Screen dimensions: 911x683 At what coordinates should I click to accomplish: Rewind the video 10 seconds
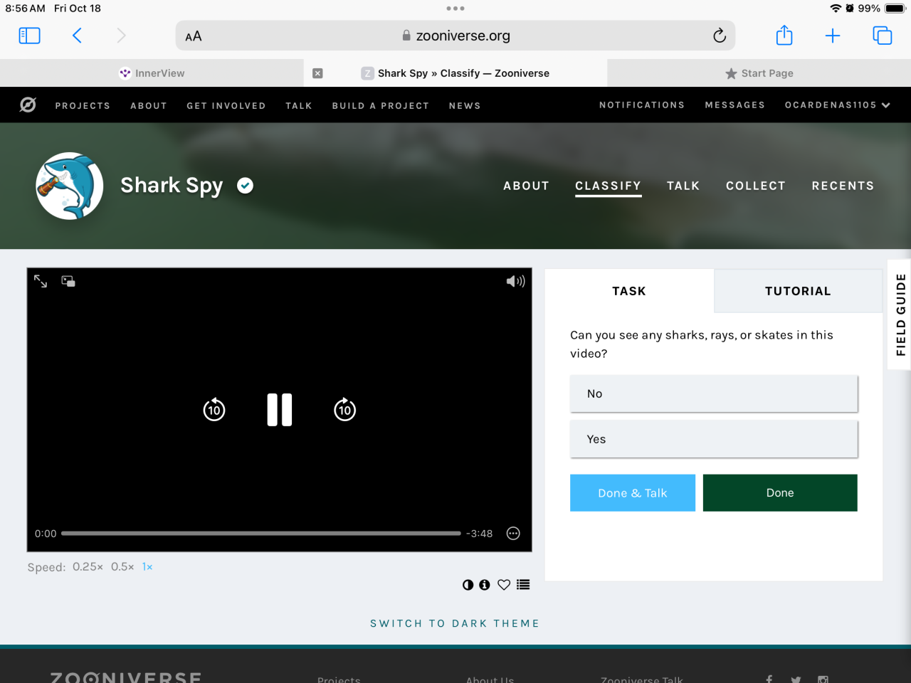[214, 410]
